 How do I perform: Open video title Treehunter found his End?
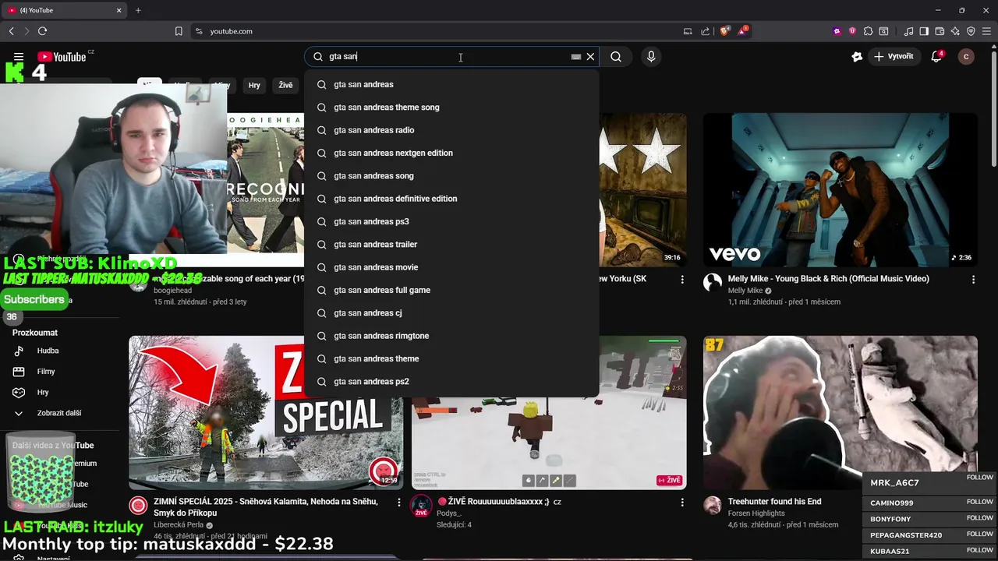click(774, 502)
